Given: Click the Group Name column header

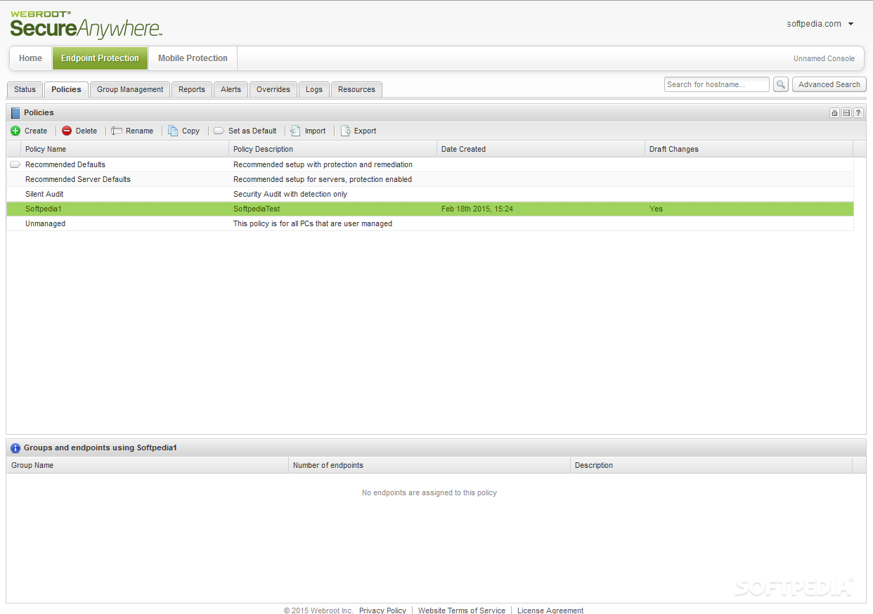Looking at the screenshot, I should (148, 465).
